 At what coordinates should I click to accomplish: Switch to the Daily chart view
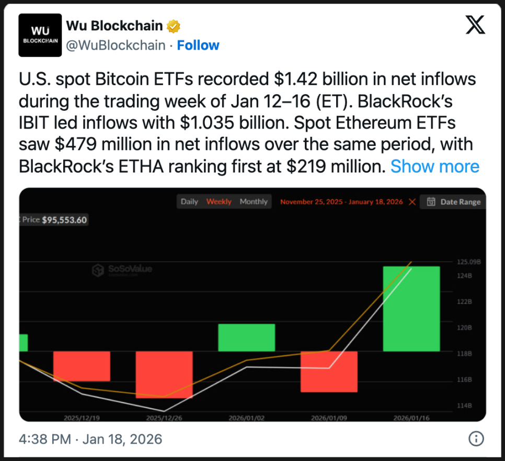189,202
